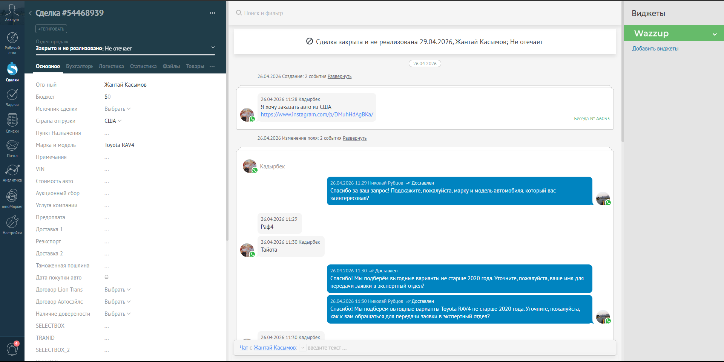Switch to the Статистика tab
The width and height of the screenshot is (724, 362).
coord(143,66)
